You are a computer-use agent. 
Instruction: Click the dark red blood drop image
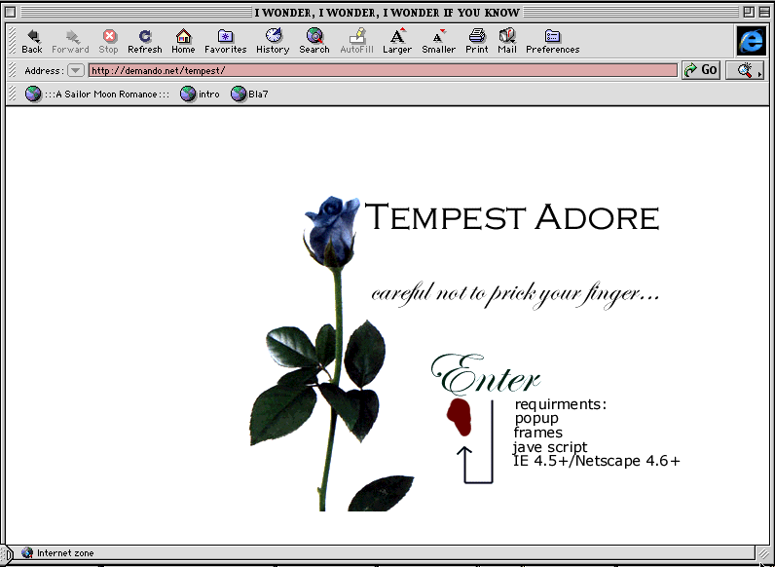point(460,416)
